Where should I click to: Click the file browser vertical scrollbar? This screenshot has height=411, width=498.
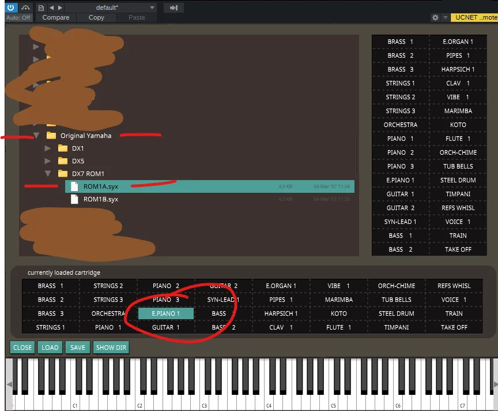click(x=357, y=156)
